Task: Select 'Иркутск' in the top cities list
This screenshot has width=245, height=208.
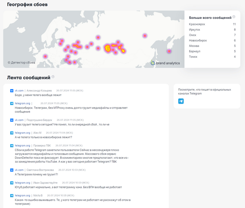Action: (194, 30)
